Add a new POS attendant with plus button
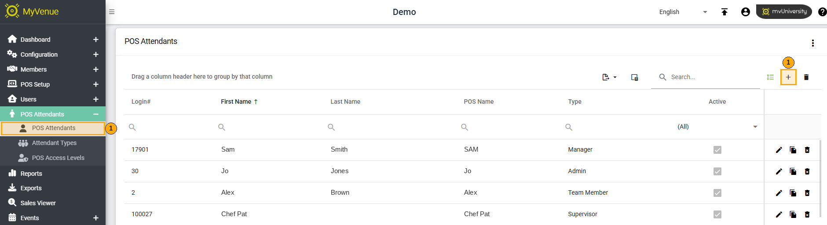 [788, 77]
